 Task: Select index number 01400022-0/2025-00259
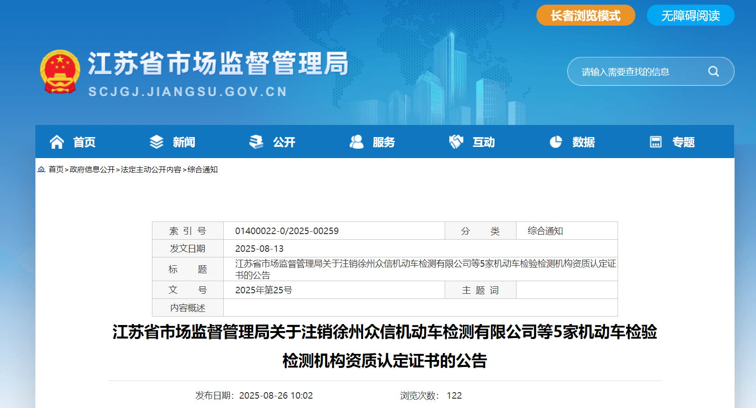[287, 231]
